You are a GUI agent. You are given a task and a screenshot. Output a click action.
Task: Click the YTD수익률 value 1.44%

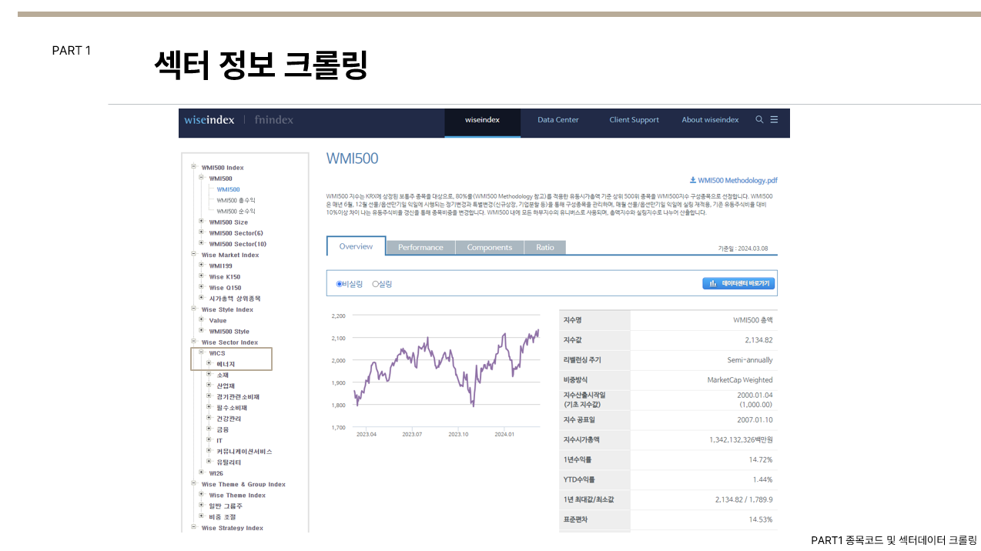pyautogui.click(x=762, y=479)
